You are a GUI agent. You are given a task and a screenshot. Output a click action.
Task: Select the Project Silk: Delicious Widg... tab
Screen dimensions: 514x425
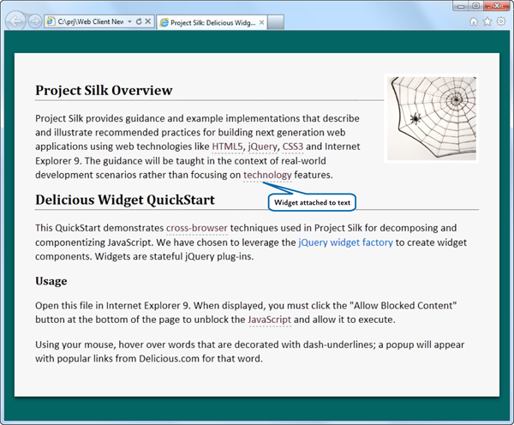tap(212, 22)
